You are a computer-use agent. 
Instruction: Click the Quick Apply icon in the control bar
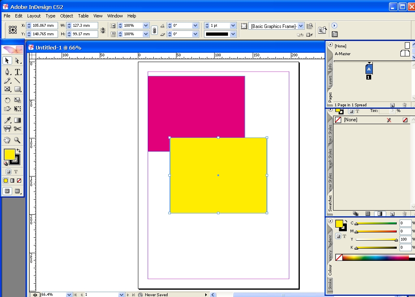(x=310, y=26)
